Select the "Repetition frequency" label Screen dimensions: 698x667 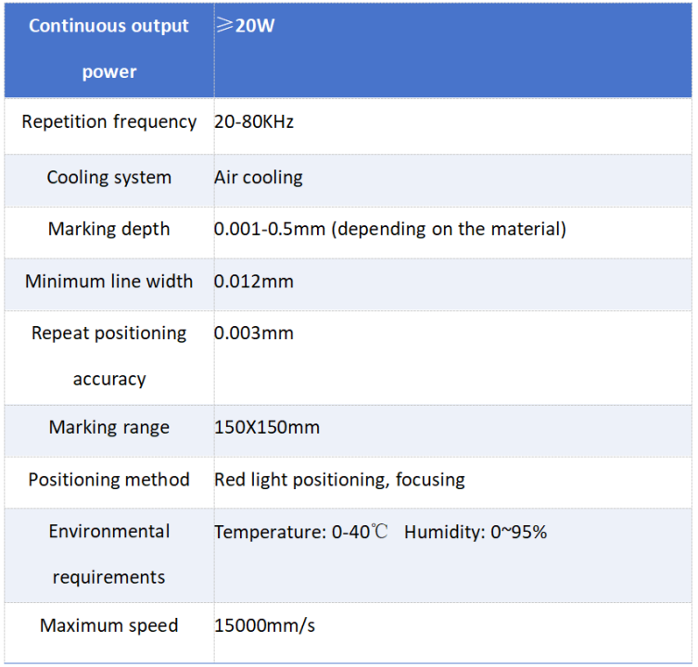click(x=109, y=122)
